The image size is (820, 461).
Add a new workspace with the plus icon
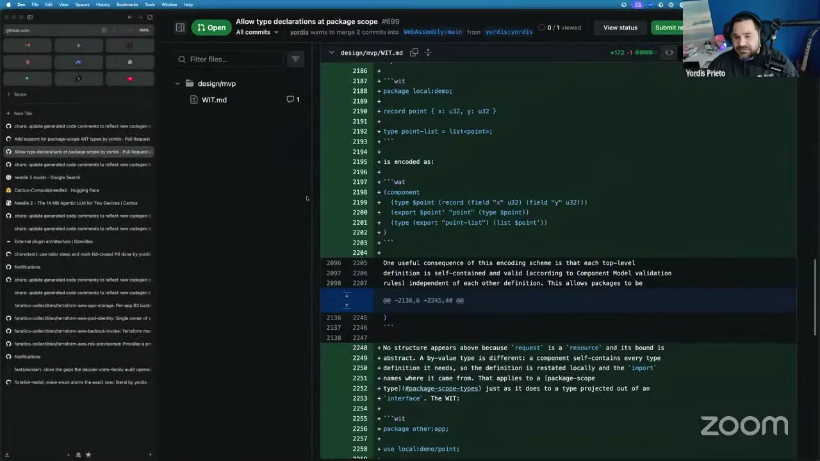[x=150, y=455]
